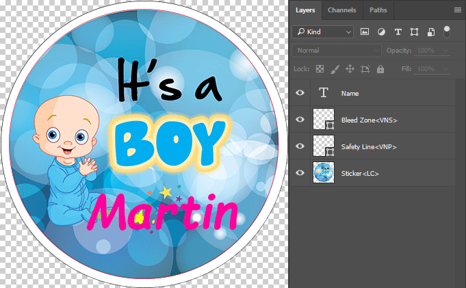Select the Layers tab
The width and height of the screenshot is (466, 288).
(305, 10)
